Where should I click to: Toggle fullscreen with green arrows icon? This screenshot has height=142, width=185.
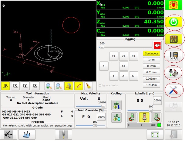tap(155, 134)
